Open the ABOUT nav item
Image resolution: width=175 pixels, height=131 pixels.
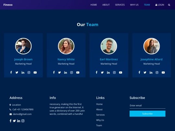pos(106,5)
